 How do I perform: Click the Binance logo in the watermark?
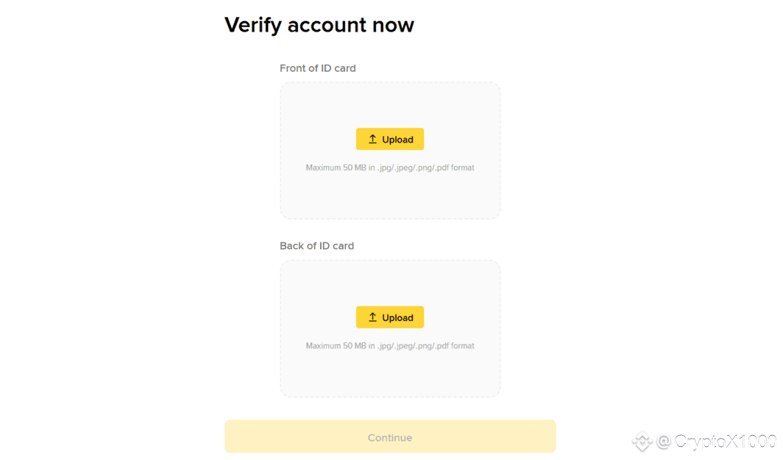(642, 441)
